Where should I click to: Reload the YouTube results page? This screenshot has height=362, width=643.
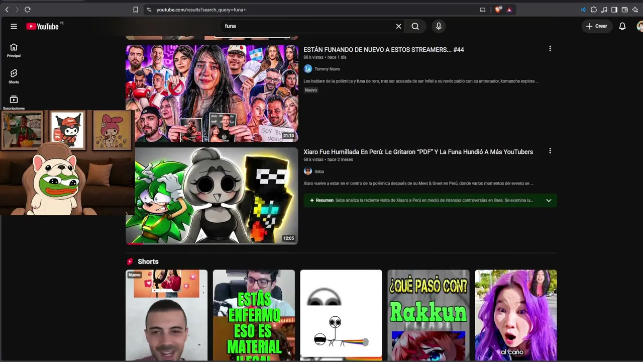coord(28,10)
